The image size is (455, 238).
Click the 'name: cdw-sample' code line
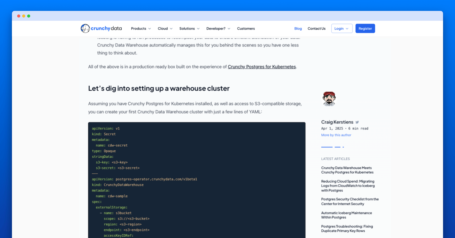(112, 196)
